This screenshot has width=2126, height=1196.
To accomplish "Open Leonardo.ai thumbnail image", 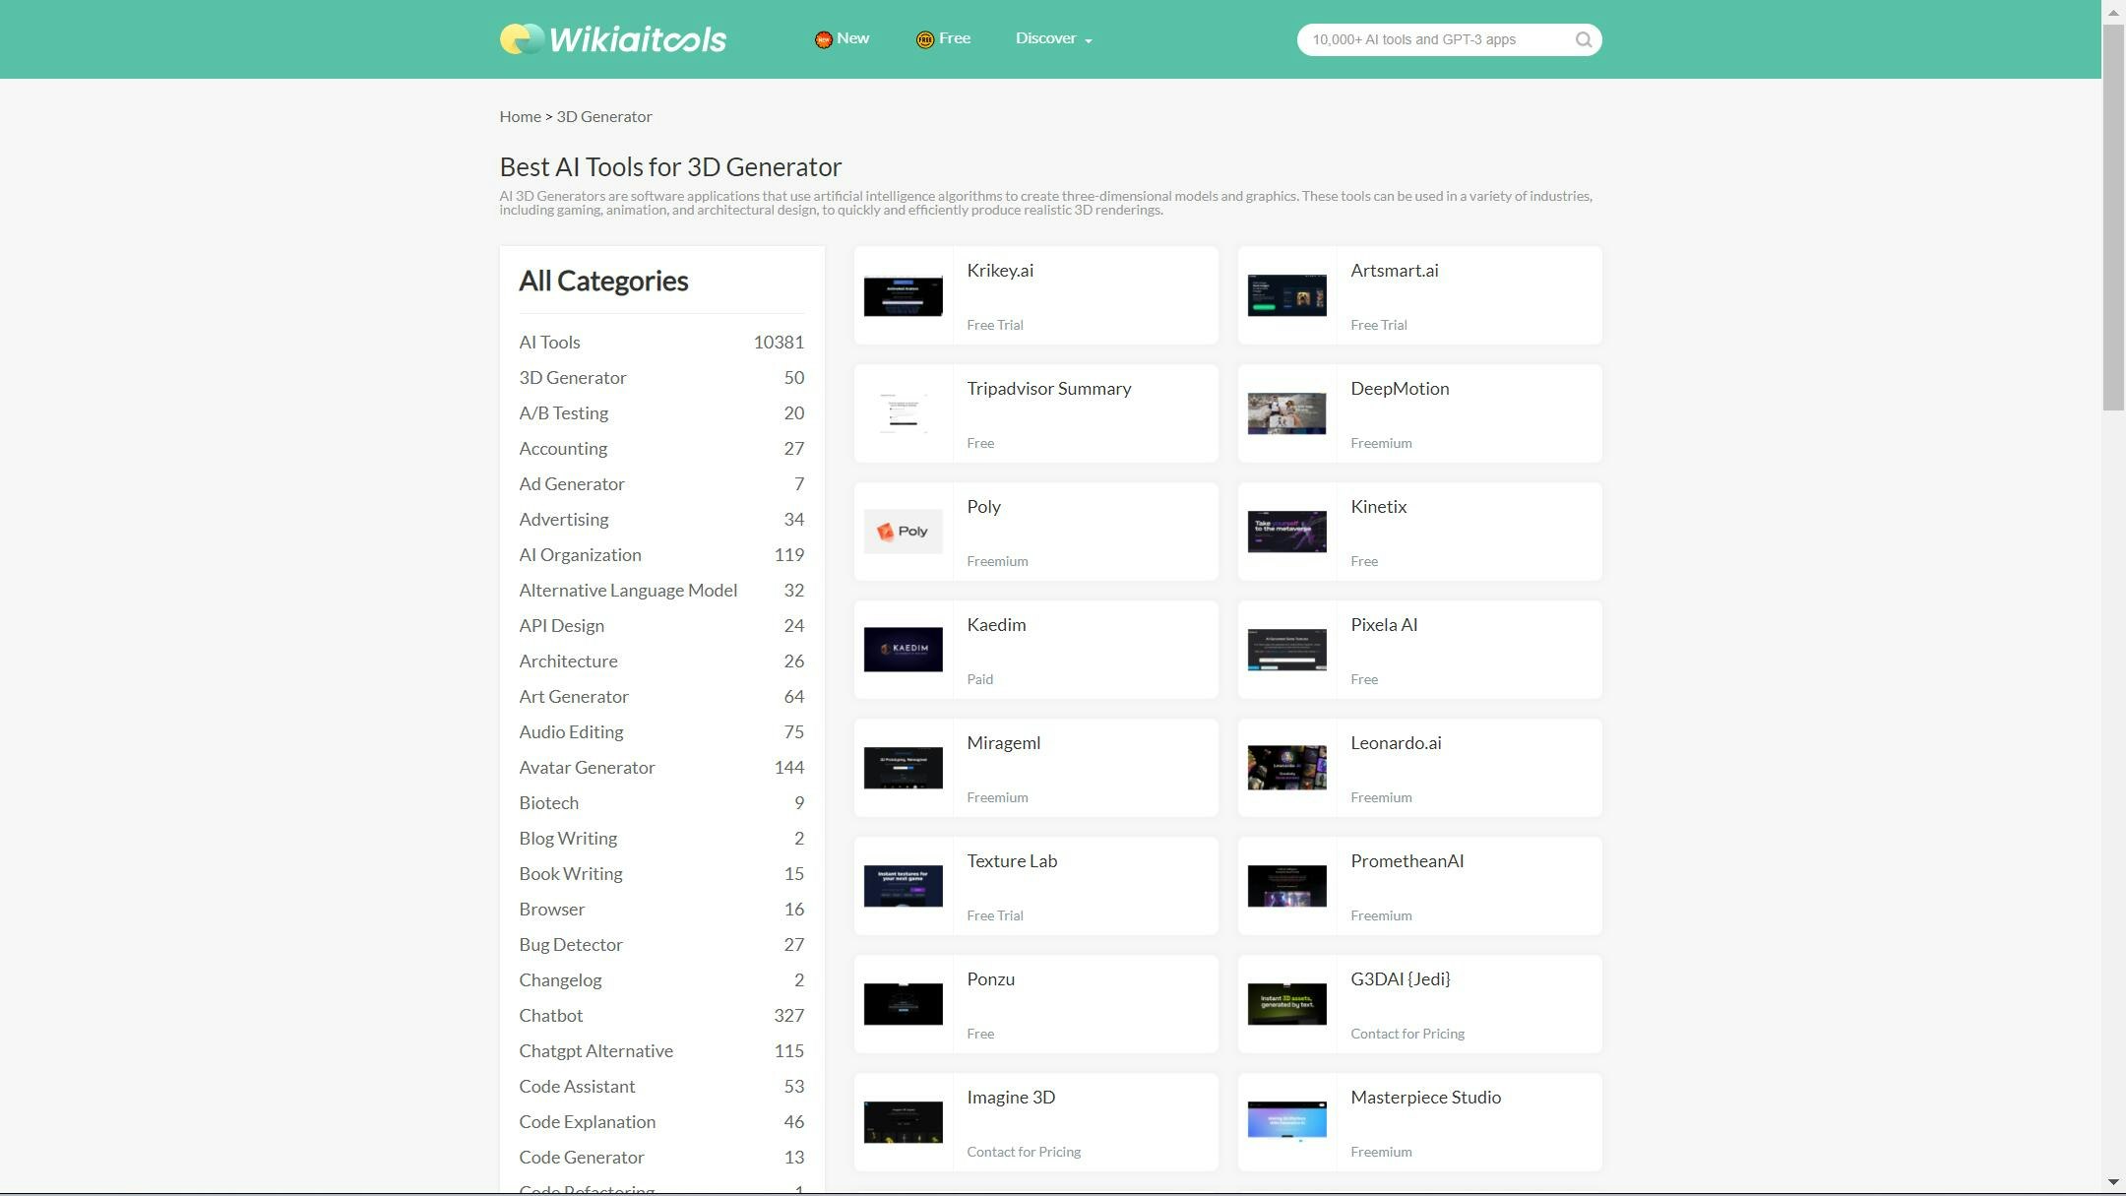I will click(1286, 768).
